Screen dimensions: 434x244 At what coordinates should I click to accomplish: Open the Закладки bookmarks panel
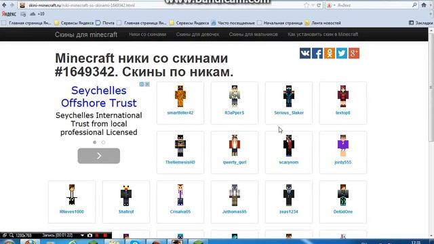420,22
